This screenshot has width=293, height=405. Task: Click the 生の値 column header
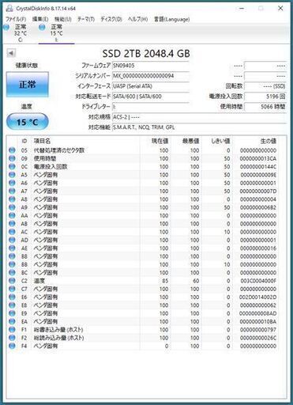click(268, 142)
